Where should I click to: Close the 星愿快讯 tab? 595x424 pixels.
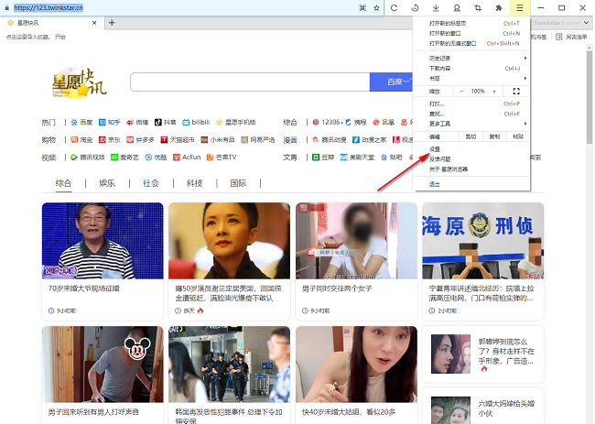94,23
